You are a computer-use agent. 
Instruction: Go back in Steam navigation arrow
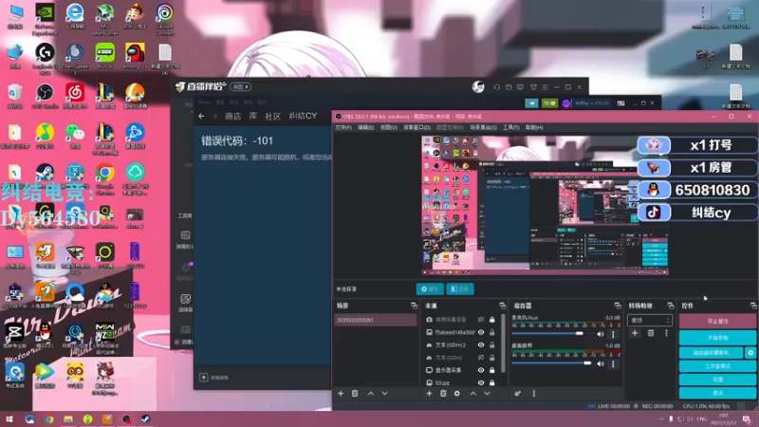[201, 116]
